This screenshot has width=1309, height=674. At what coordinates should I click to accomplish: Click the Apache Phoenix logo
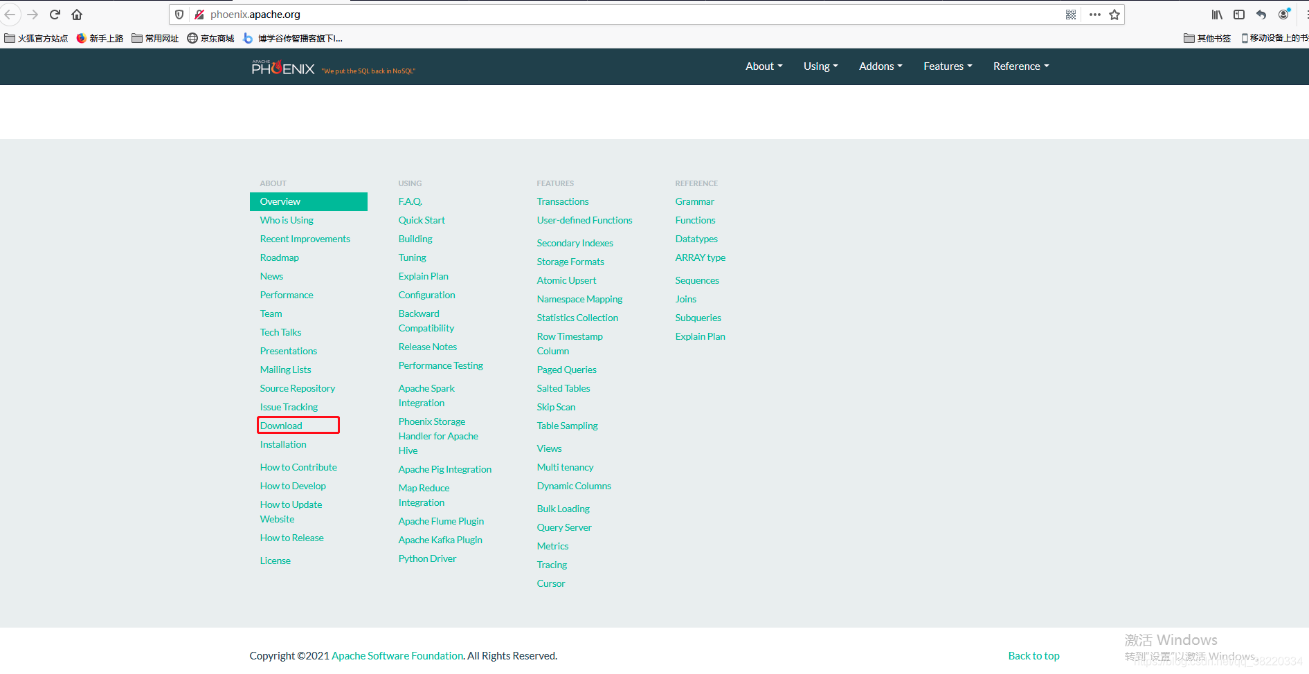click(x=282, y=66)
